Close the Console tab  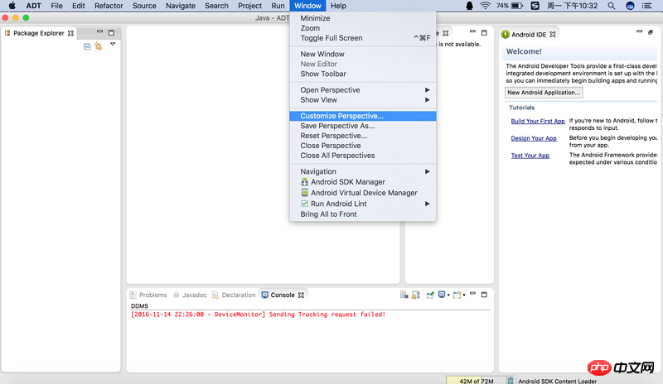pos(301,295)
